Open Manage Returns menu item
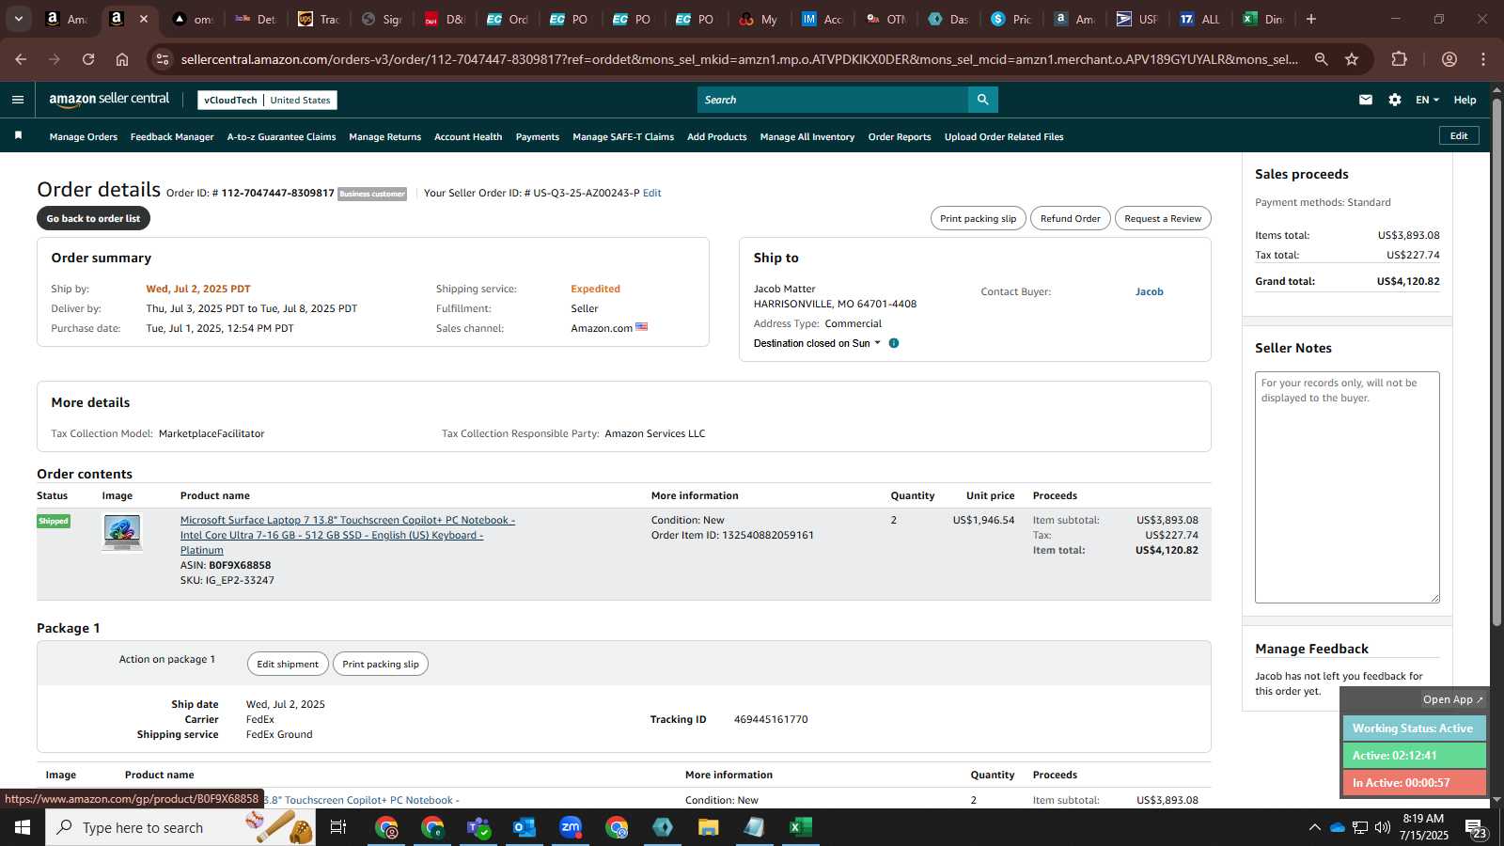Screen dimensions: 1504x846 coord(384,137)
